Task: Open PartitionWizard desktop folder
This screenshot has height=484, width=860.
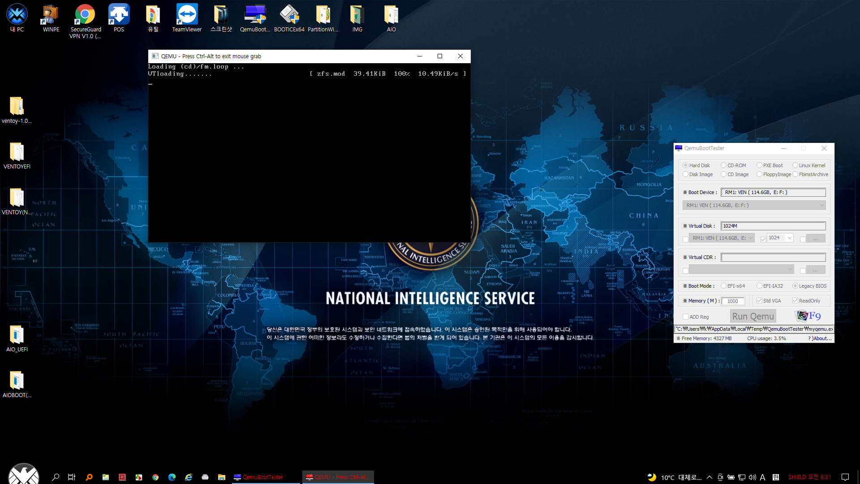Action: coord(323,18)
